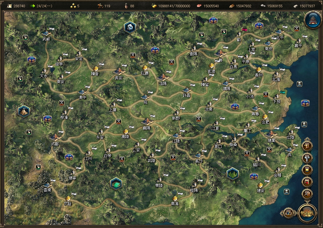Click the skull pirate marker east of 北海

[299, 84]
